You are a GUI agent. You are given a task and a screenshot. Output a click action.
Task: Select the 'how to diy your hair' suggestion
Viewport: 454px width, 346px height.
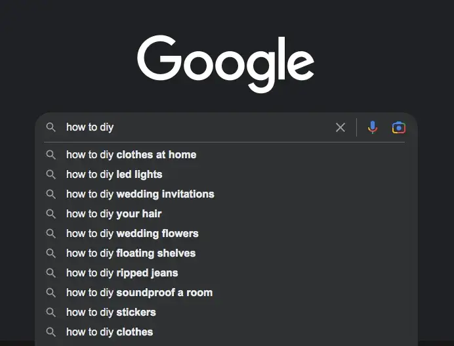pyautogui.click(x=226, y=214)
